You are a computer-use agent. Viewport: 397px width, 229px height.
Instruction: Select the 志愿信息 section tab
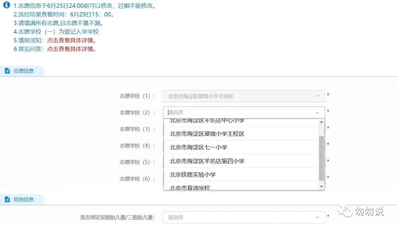(x=22, y=71)
